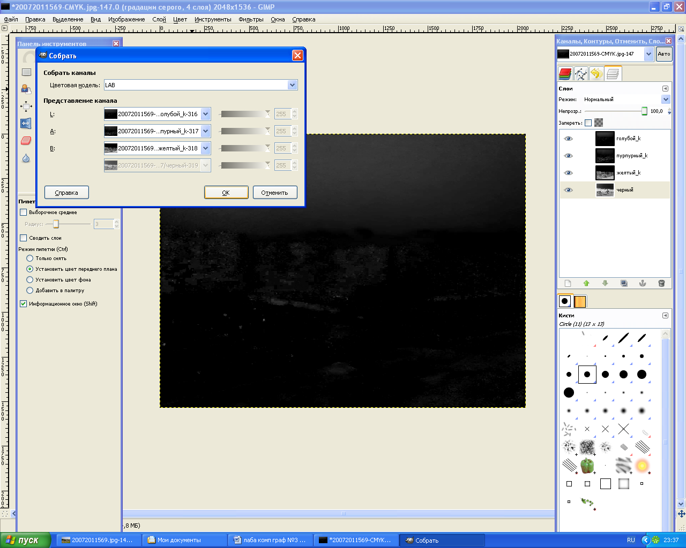
Task: Click the navigation cross icon at canvas corner
Action: click(x=681, y=514)
